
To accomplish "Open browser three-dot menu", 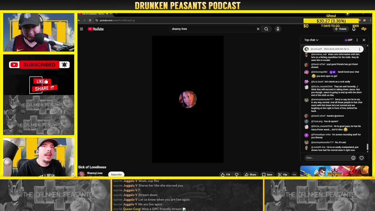I will (370, 20).
